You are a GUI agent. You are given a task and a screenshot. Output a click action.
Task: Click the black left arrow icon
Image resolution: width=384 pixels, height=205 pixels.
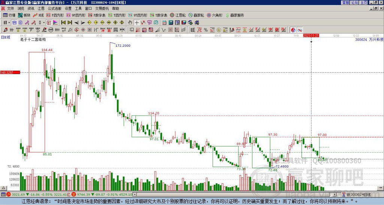coord(76,23)
